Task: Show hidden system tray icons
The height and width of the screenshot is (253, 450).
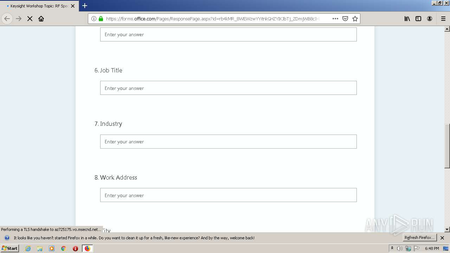Action: coord(392,248)
